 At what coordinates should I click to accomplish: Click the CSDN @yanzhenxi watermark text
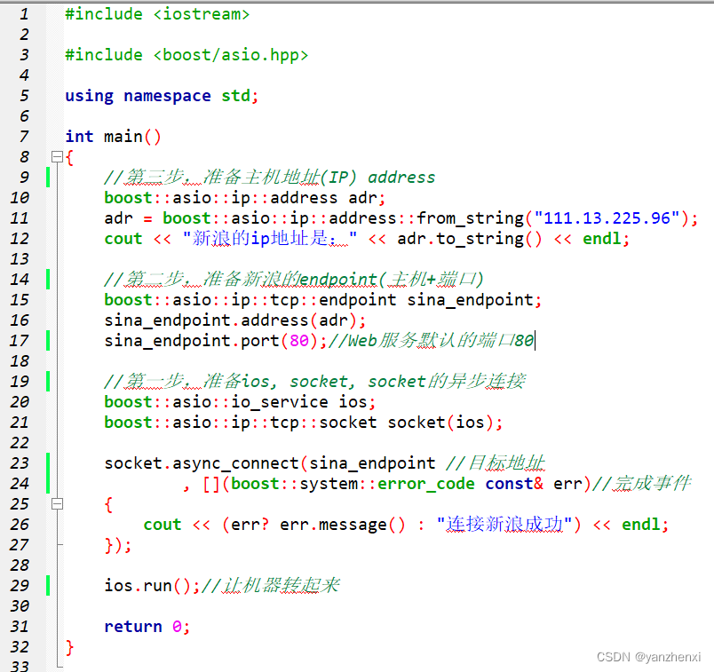[647, 657]
